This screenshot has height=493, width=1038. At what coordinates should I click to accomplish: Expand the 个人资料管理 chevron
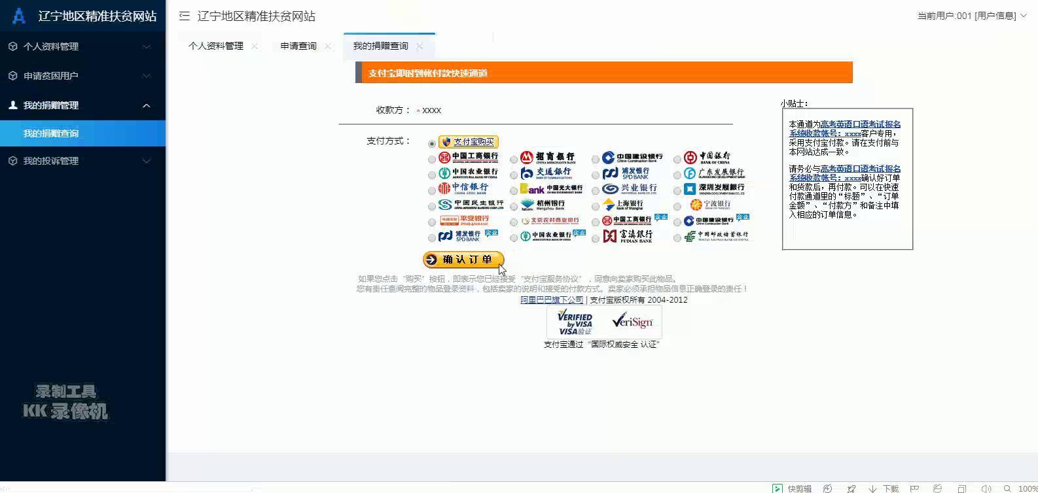(x=147, y=46)
